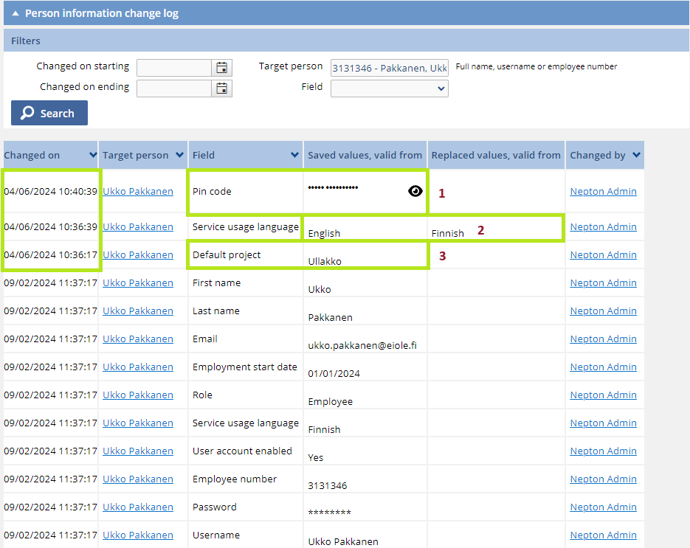This screenshot has width=690, height=548.
Task: Open Nepton Admin link in the first row
Action: click(x=603, y=191)
